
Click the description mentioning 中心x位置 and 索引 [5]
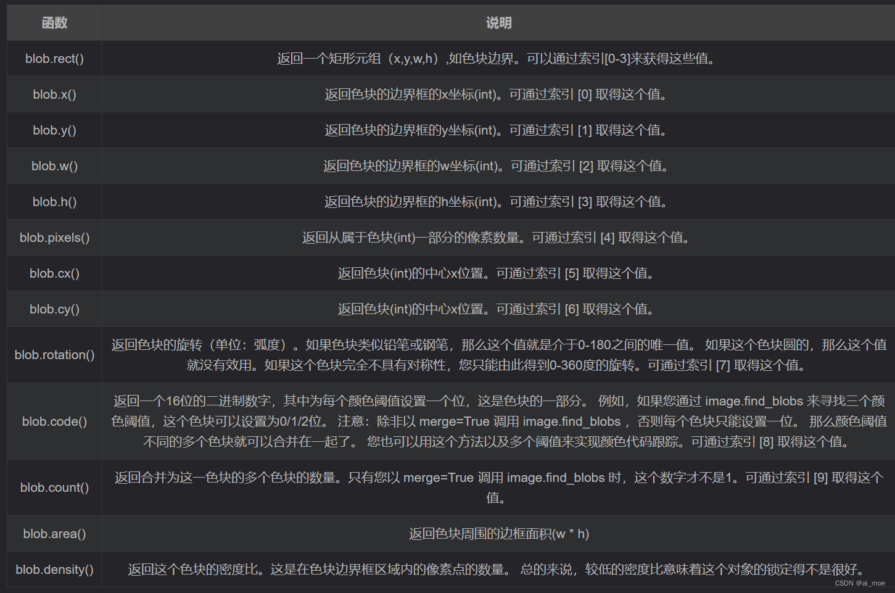tap(498, 273)
